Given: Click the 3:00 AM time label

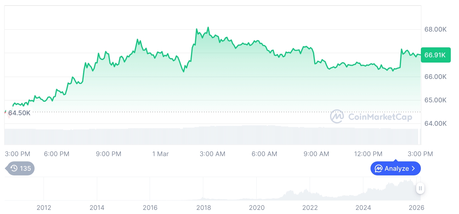Looking at the screenshot, I should 212,153.
